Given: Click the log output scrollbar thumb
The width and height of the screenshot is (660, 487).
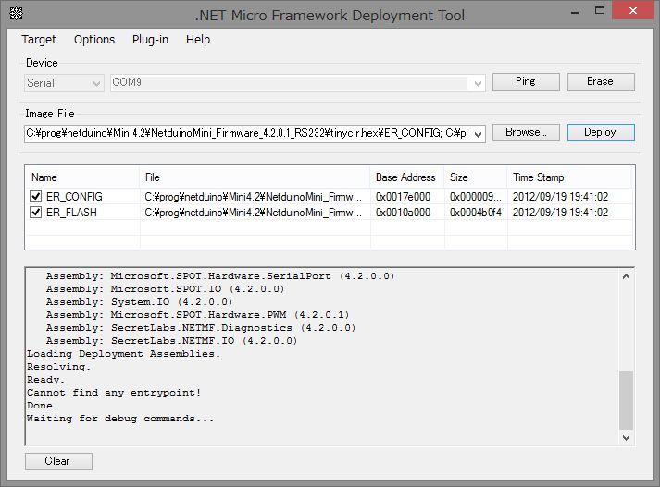Looking at the screenshot, I should point(627,400).
